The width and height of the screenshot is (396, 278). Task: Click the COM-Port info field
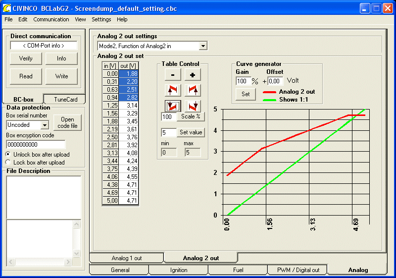pyautogui.click(x=44, y=46)
